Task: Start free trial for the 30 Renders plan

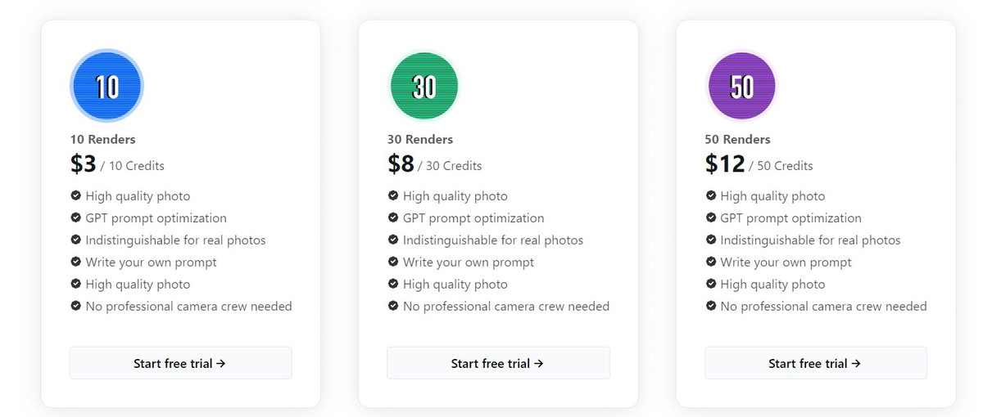Action: point(498,363)
